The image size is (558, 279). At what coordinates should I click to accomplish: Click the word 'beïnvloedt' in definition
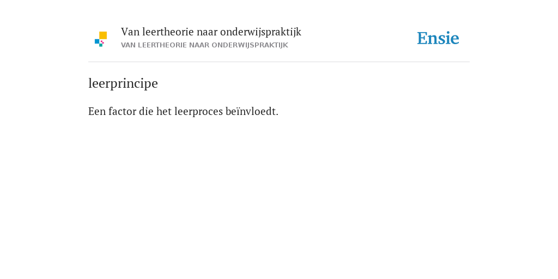click(251, 111)
